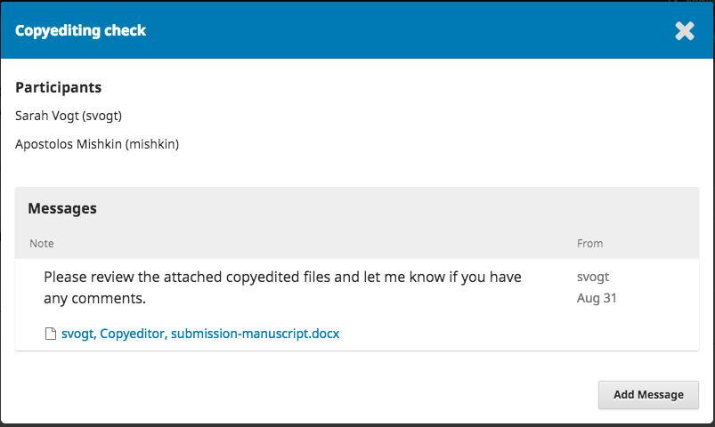Click the second line 'any comments.' of message
Viewport: 715px width, 427px height.
pos(95,299)
